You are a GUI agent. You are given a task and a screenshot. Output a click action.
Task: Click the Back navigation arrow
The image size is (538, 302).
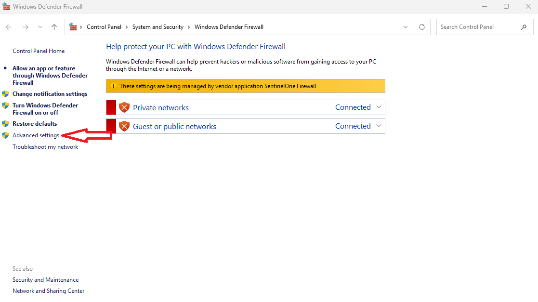[x=9, y=27]
